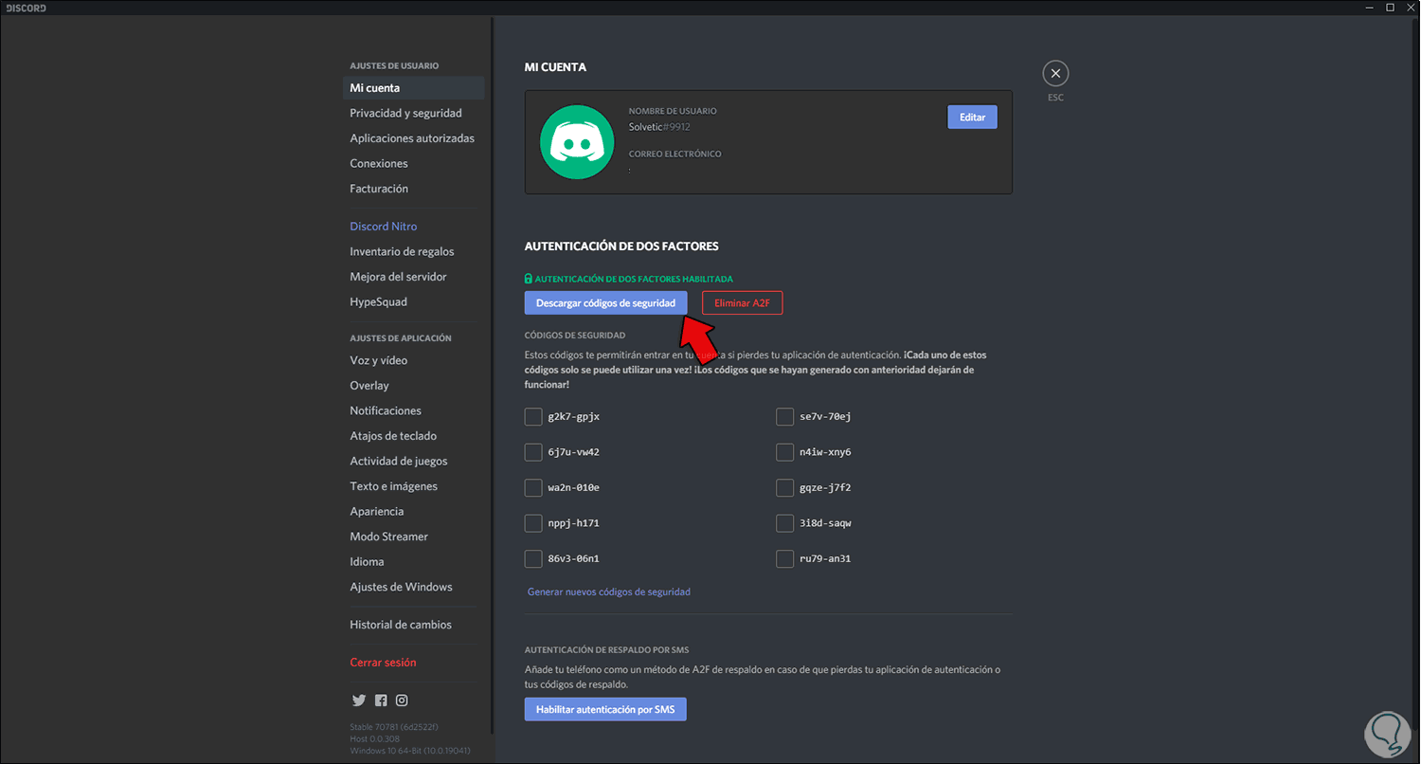Viewport: 1421px width, 764px height.
Task: Maximize the Discord window
Action: point(1390,8)
